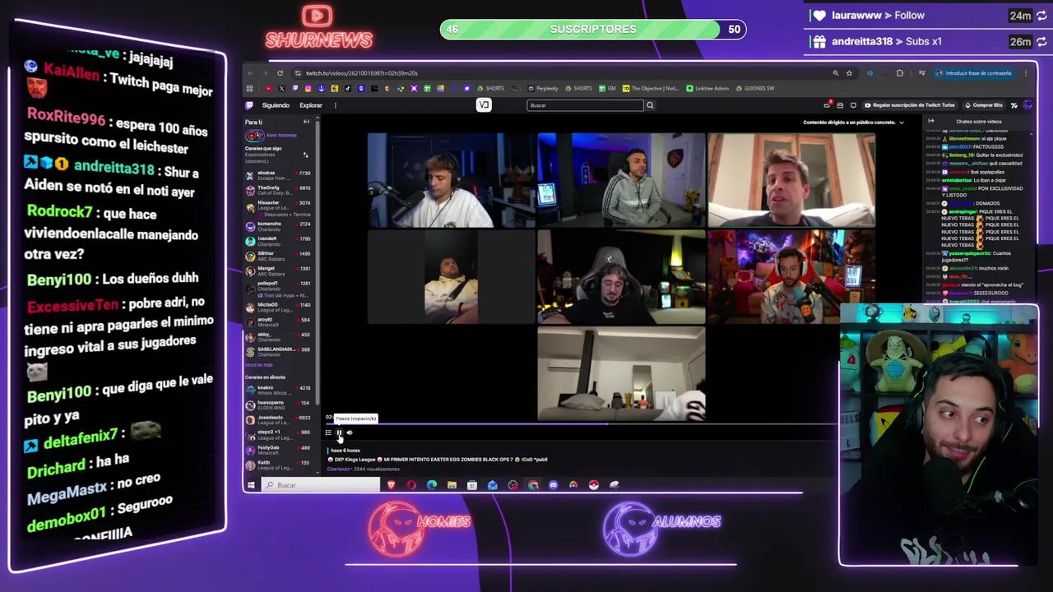Switch to the Explorar tab

pos(311,105)
